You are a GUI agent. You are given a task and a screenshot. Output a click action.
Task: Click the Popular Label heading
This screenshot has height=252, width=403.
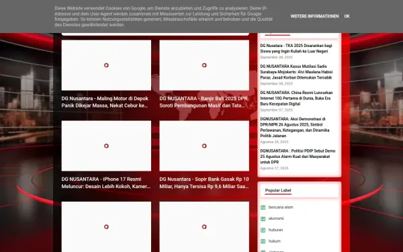click(278, 191)
